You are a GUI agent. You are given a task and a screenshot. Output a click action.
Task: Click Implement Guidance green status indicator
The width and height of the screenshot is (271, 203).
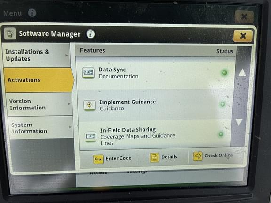pyautogui.click(x=223, y=104)
